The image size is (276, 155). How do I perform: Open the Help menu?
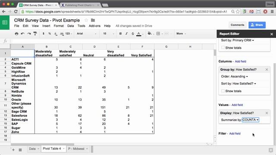pyautogui.click(x=107, y=26)
